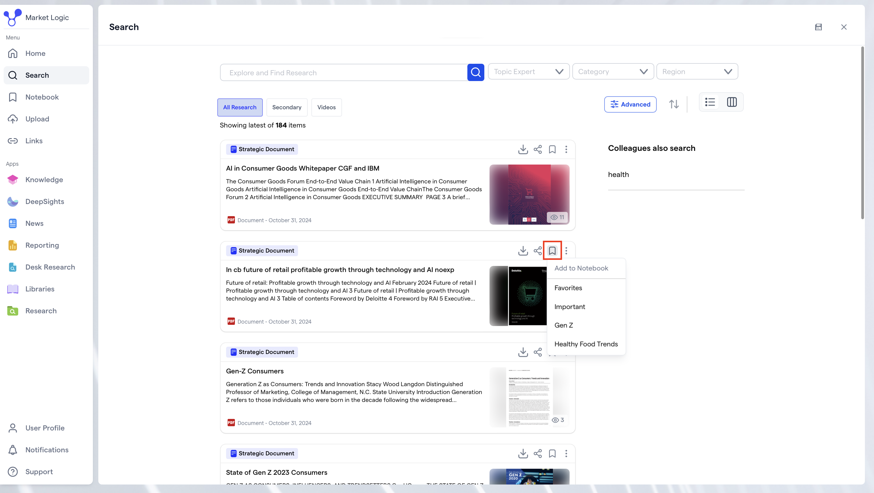Open more options for AI in Consumer Goods Whitepaper
Viewport: 874px width, 493px height.
click(x=566, y=149)
